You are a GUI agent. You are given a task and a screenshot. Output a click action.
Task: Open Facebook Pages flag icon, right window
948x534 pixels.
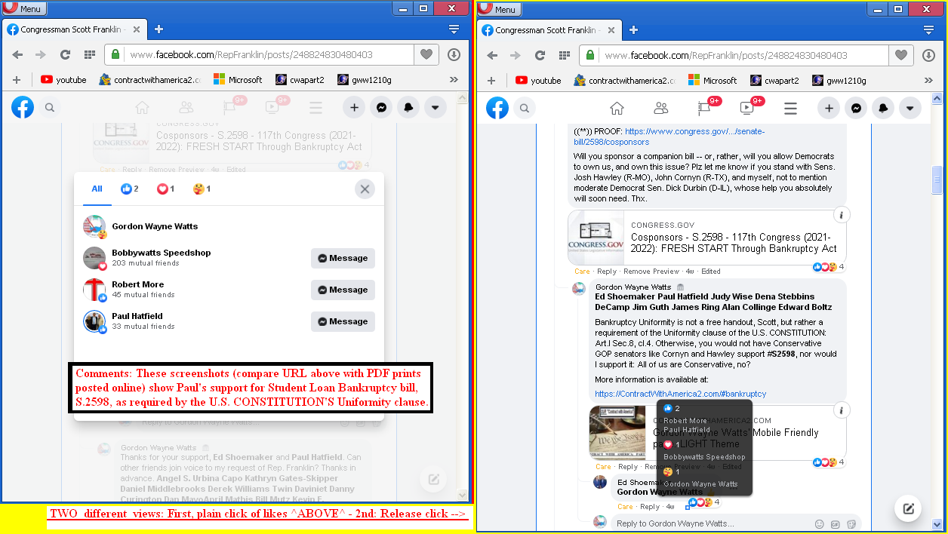tap(704, 108)
